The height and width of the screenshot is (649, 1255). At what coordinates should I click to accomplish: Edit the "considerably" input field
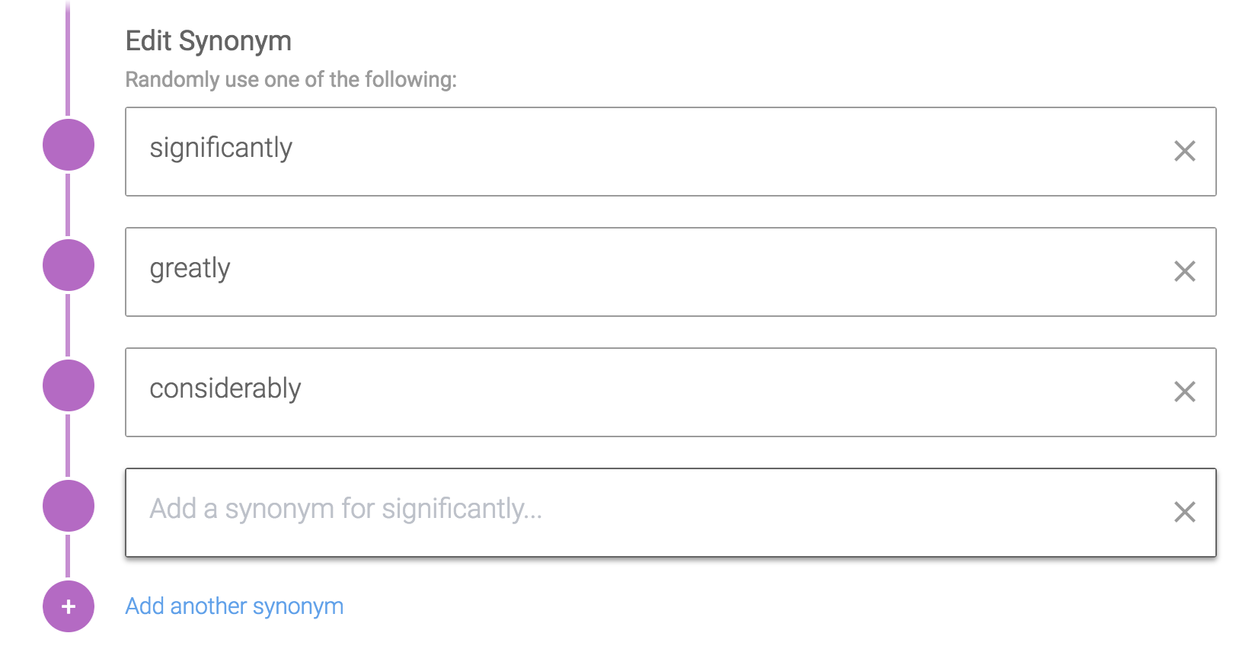coord(609,392)
